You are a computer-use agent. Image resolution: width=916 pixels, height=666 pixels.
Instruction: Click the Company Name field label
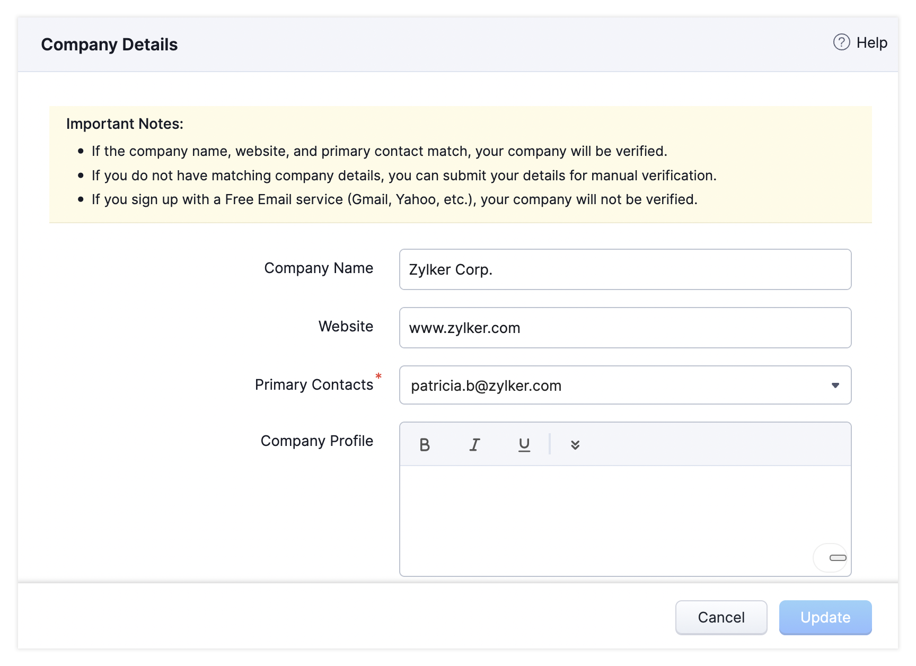pos(319,268)
